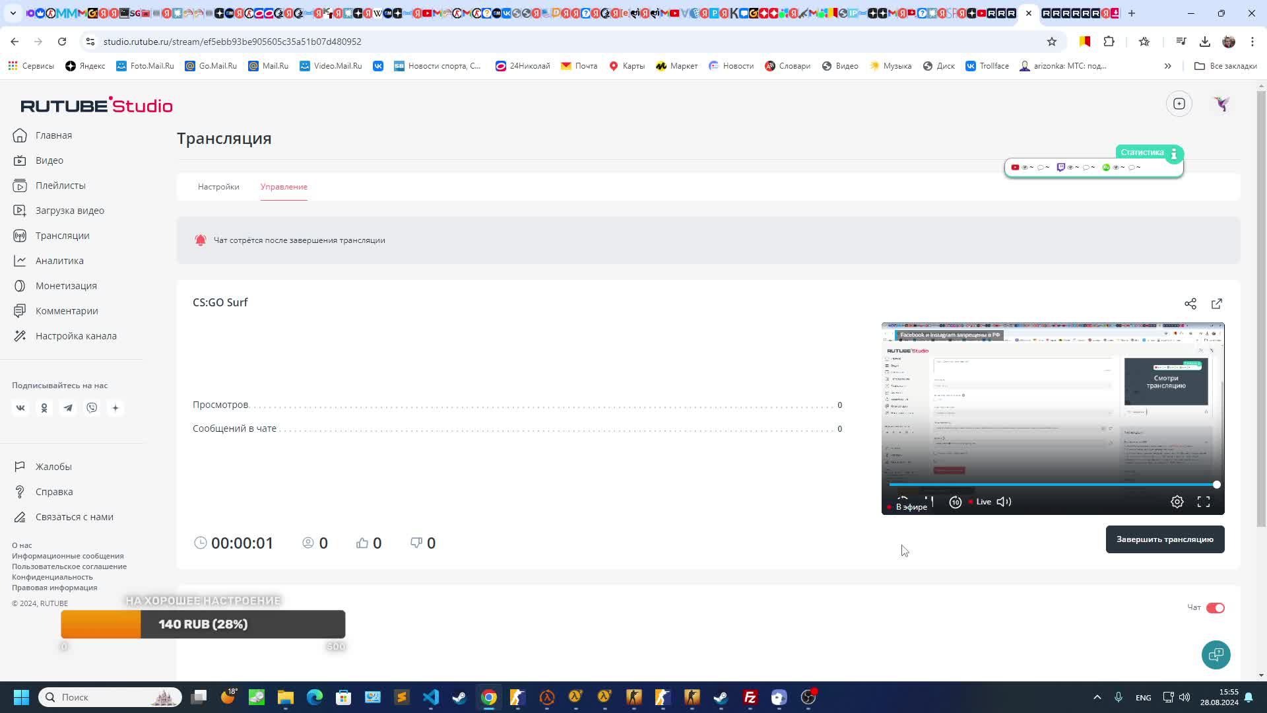Image resolution: width=1267 pixels, height=713 pixels.
Task: Open the support chat bubble
Action: tap(1216, 655)
